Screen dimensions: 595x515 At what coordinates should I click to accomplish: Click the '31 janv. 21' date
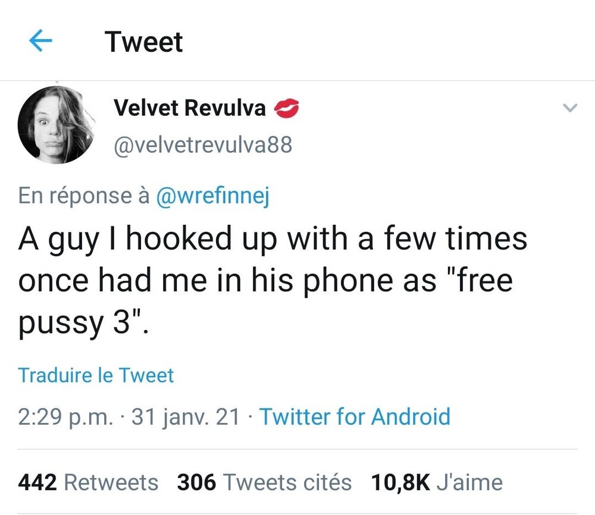pyautogui.click(x=186, y=416)
